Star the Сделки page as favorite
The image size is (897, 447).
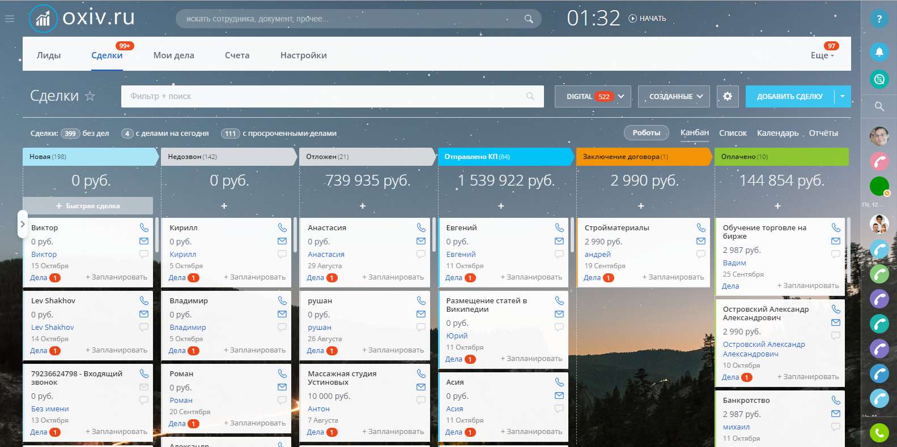pos(90,96)
